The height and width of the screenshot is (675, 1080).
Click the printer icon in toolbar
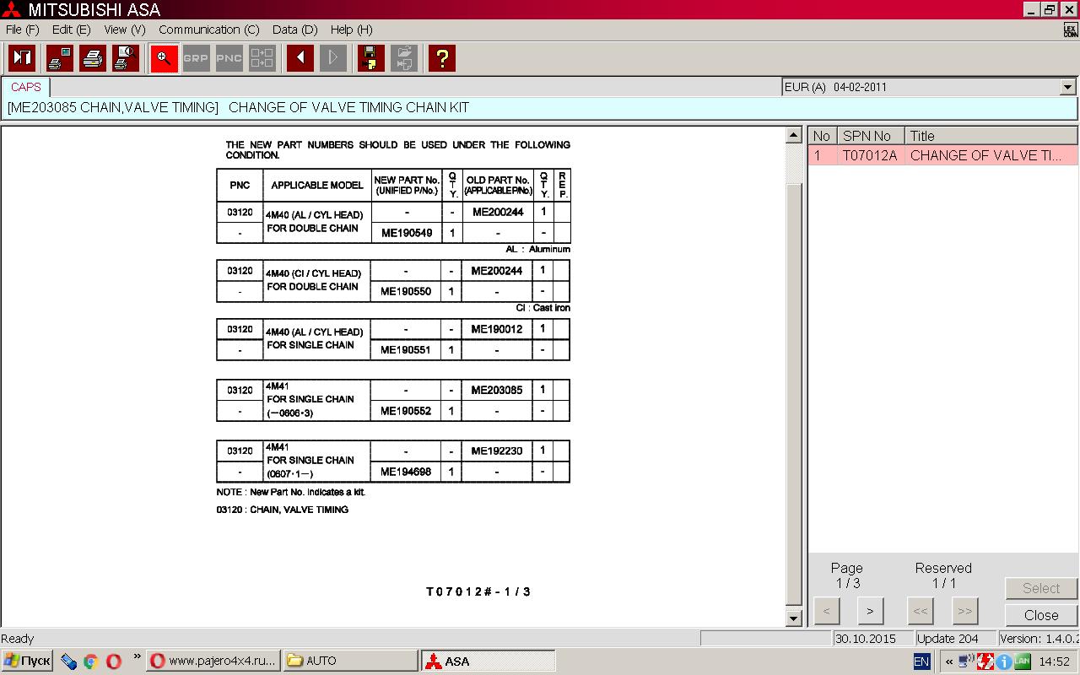pyautogui.click(x=93, y=58)
